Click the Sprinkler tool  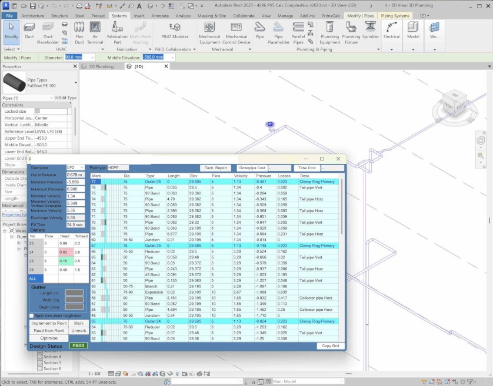[x=371, y=31]
